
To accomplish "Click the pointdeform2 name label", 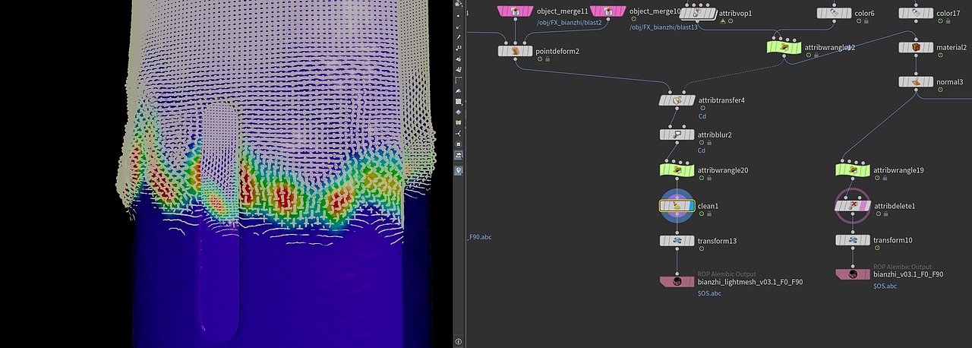I will [x=558, y=51].
